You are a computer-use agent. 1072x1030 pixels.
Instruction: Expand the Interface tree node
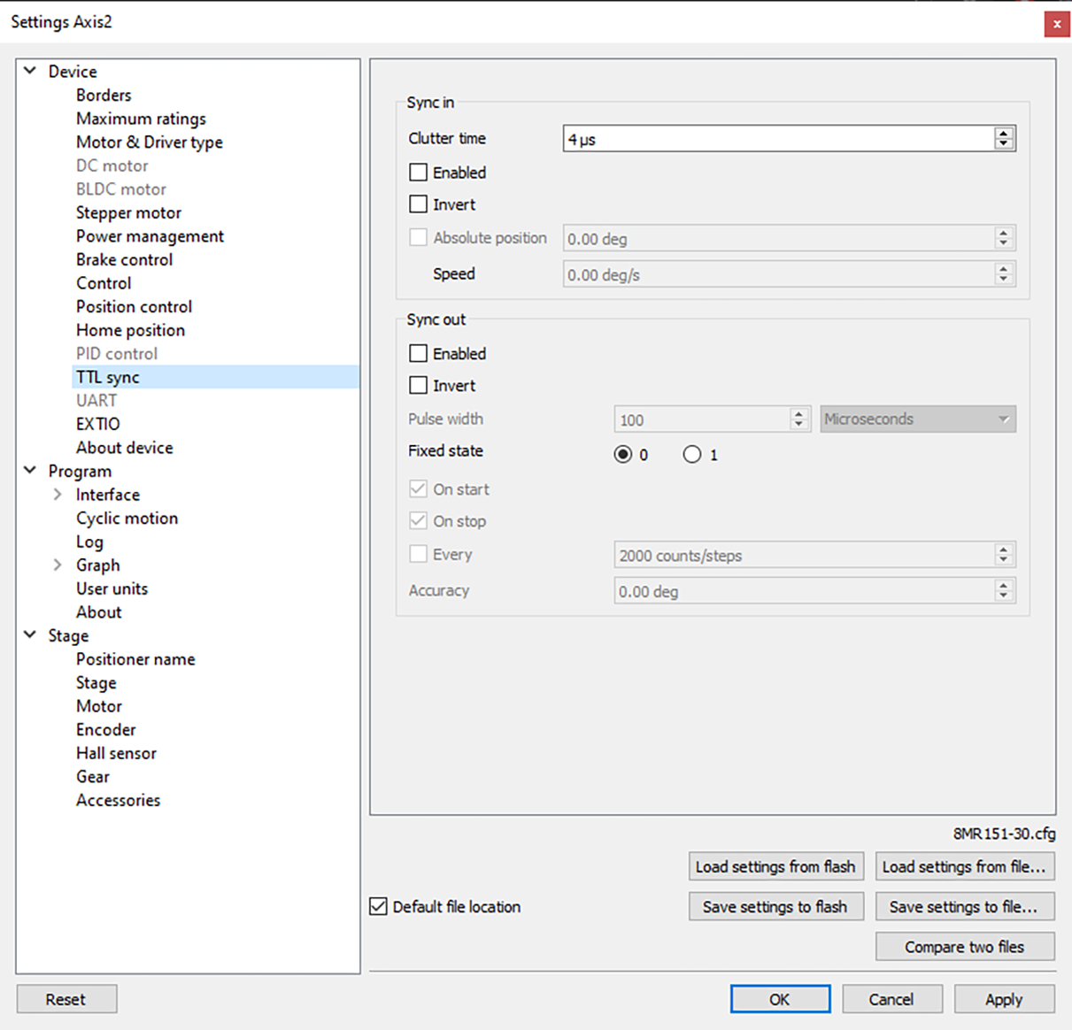click(58, 495)
